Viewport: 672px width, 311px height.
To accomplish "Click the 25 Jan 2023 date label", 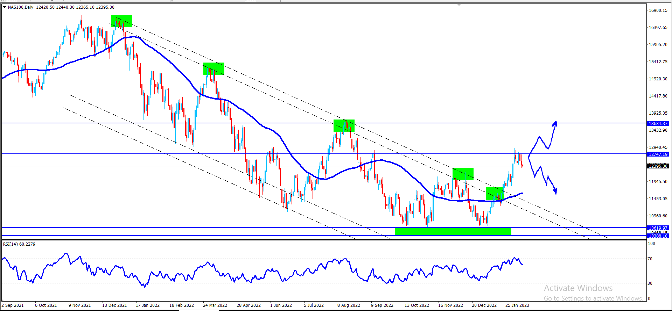I will [517, 305].
